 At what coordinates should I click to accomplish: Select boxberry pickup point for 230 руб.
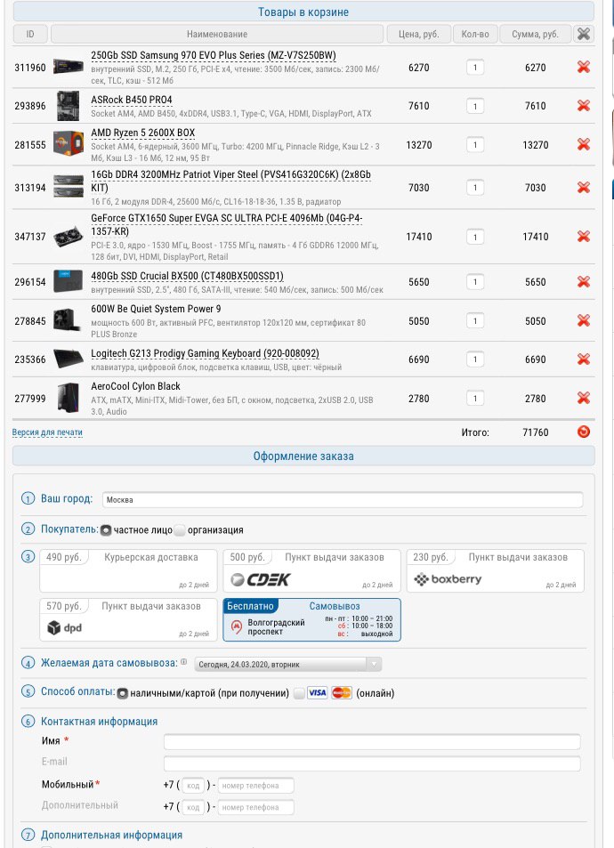pyautogui.click(x=496, y=570)
